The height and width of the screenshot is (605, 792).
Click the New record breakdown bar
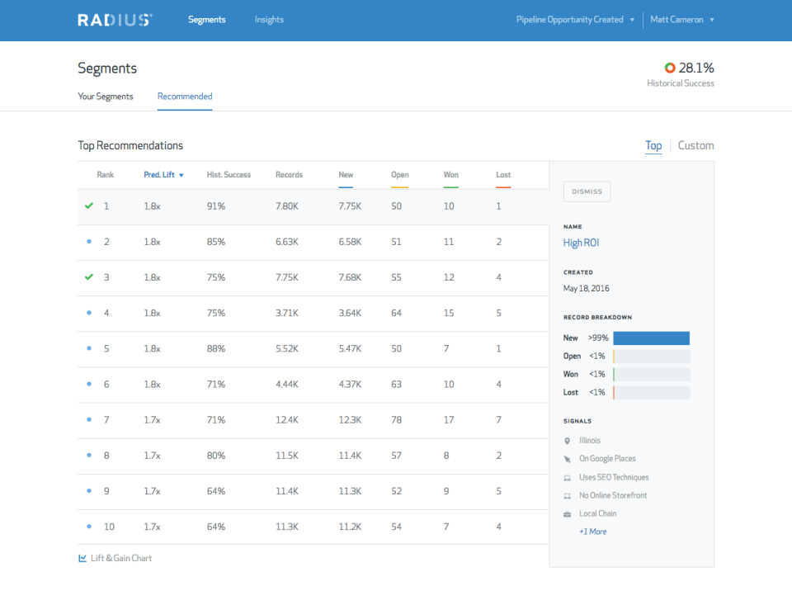(651, 338)
